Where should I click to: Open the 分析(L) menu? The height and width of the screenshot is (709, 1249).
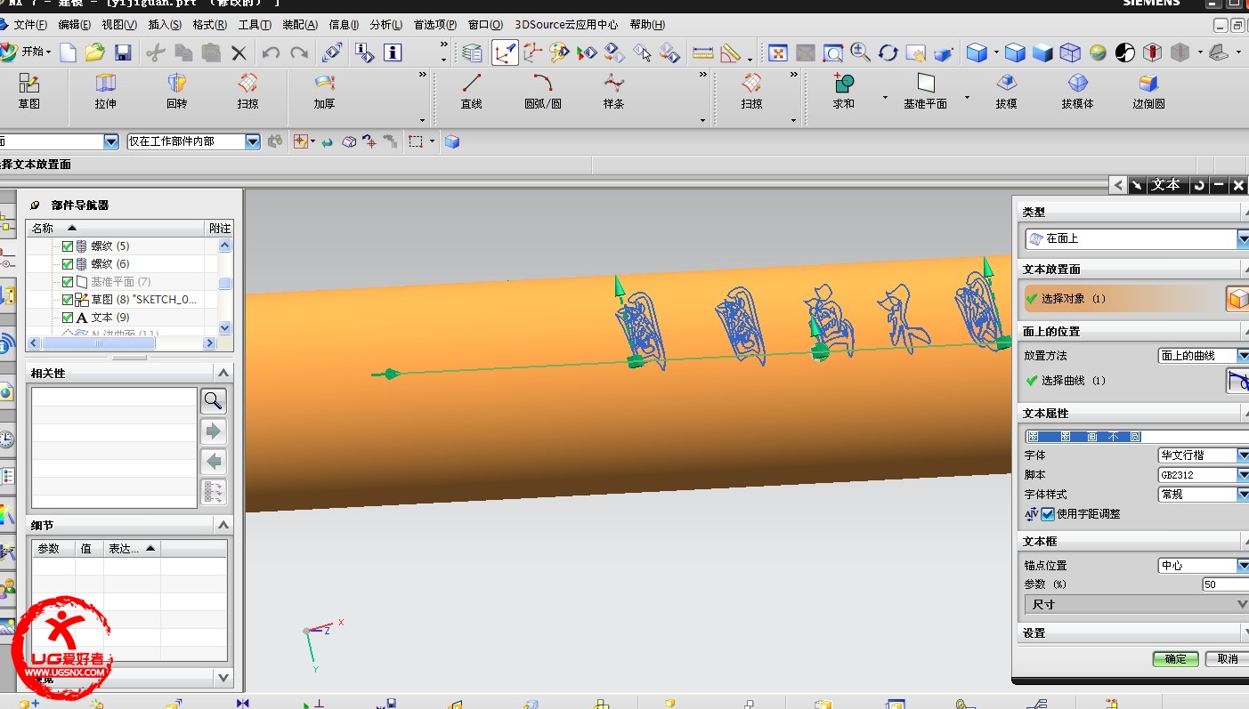pos(385,25)
